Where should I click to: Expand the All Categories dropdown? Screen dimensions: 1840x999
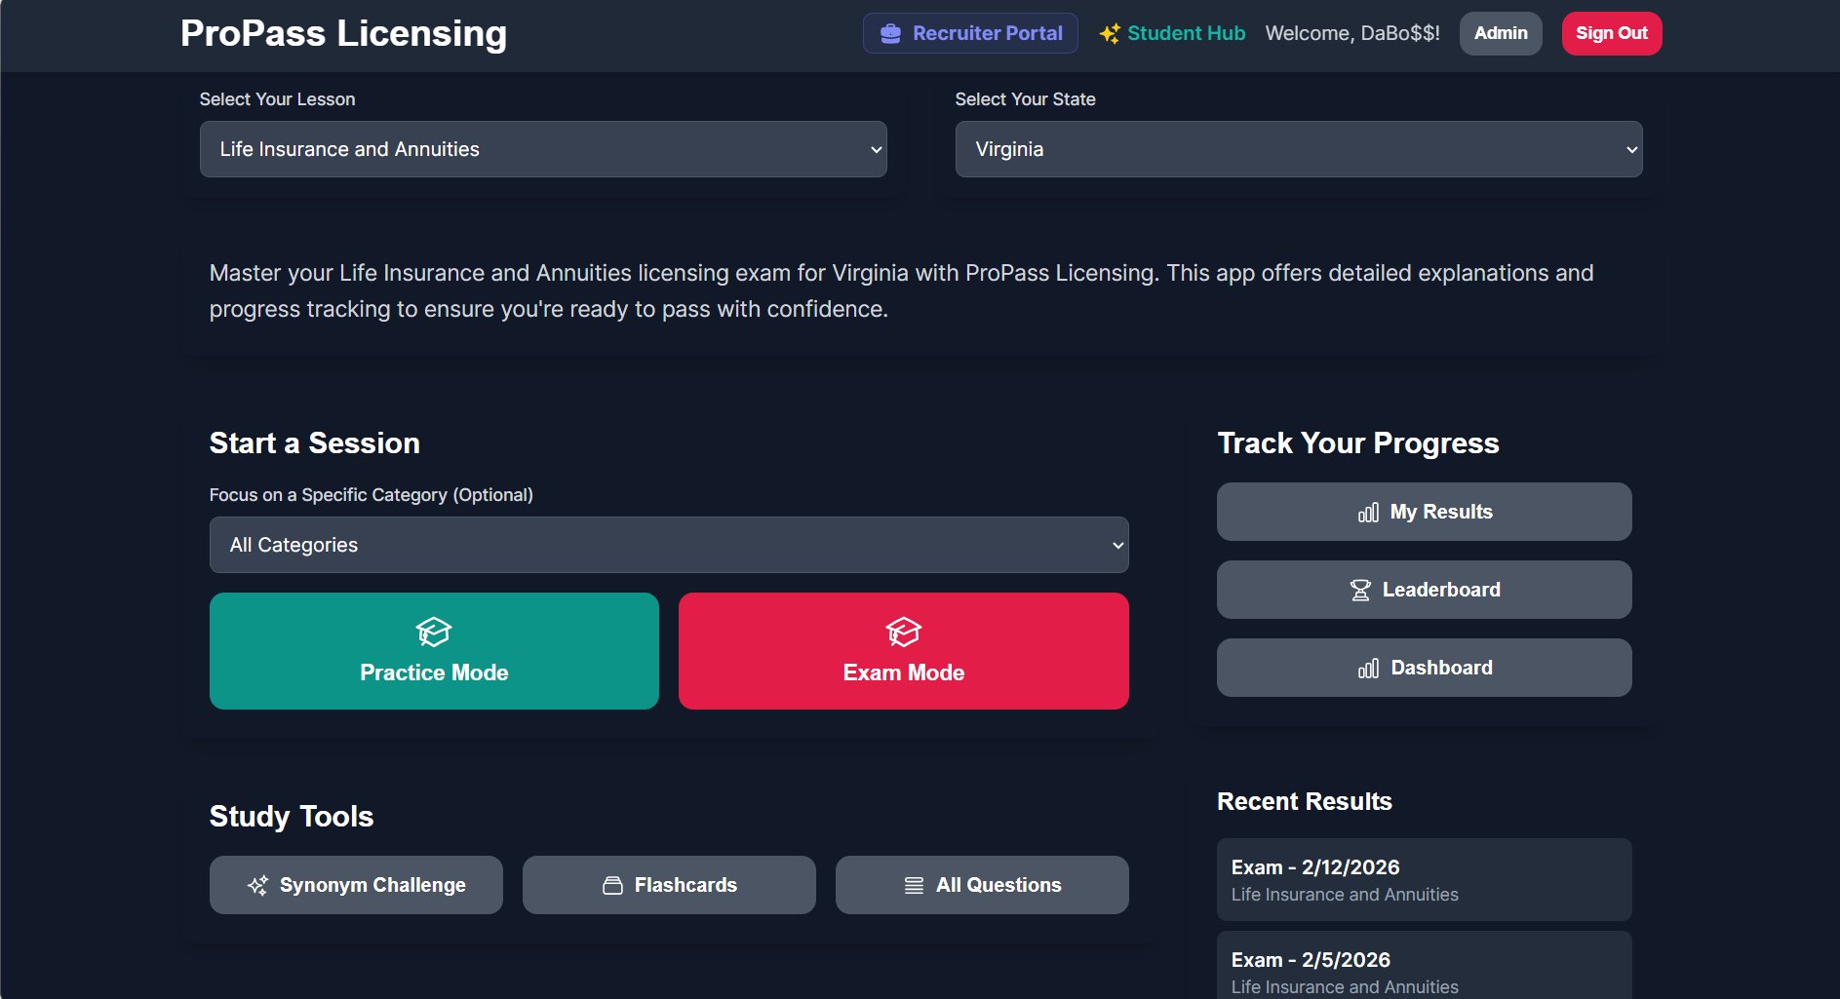[669, 545]
